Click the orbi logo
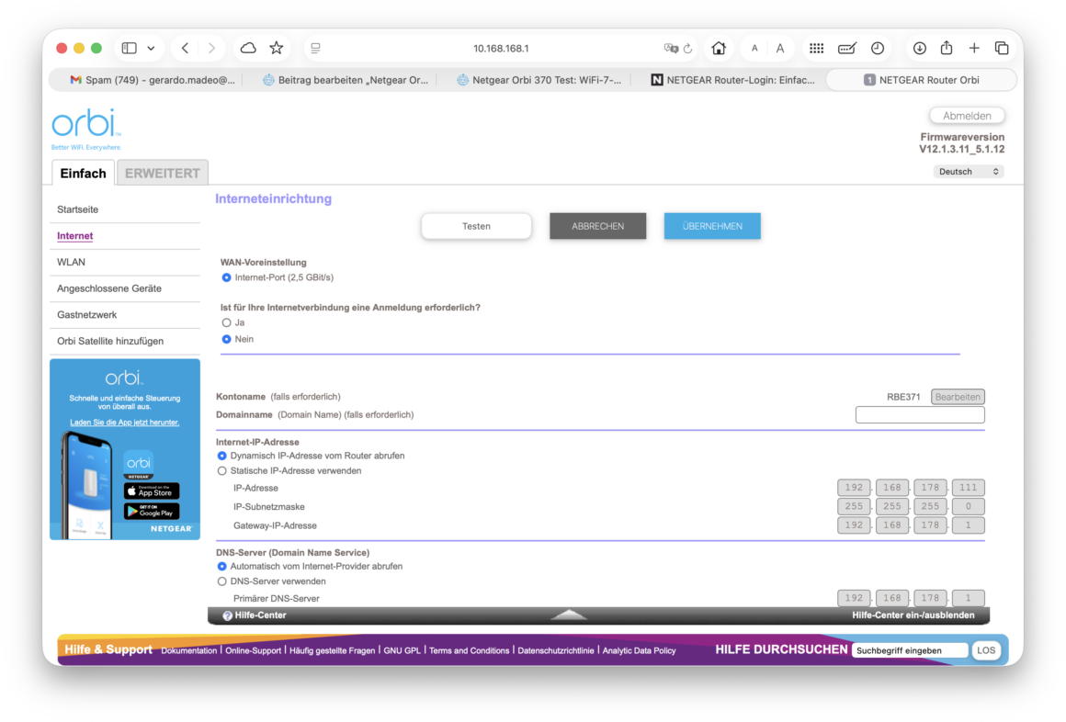 (x=86, y=128)
